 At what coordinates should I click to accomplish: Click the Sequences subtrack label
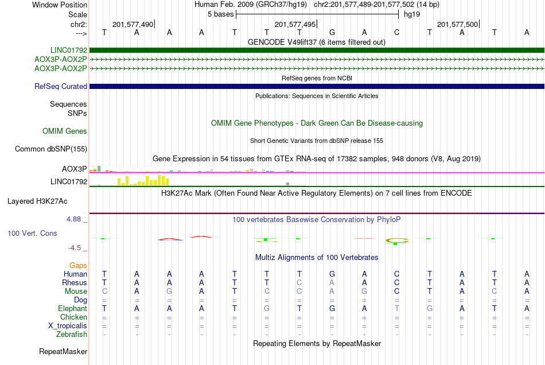tap(68, 104)
